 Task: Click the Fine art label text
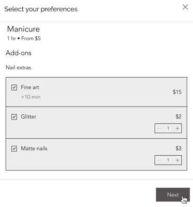[x=30, y=87]
